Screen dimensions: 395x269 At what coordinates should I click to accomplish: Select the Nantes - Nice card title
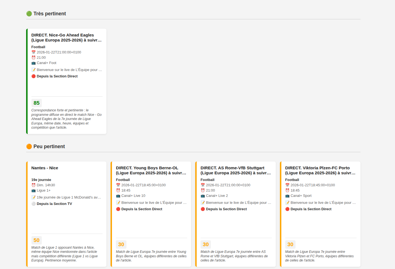coord(45,168)
